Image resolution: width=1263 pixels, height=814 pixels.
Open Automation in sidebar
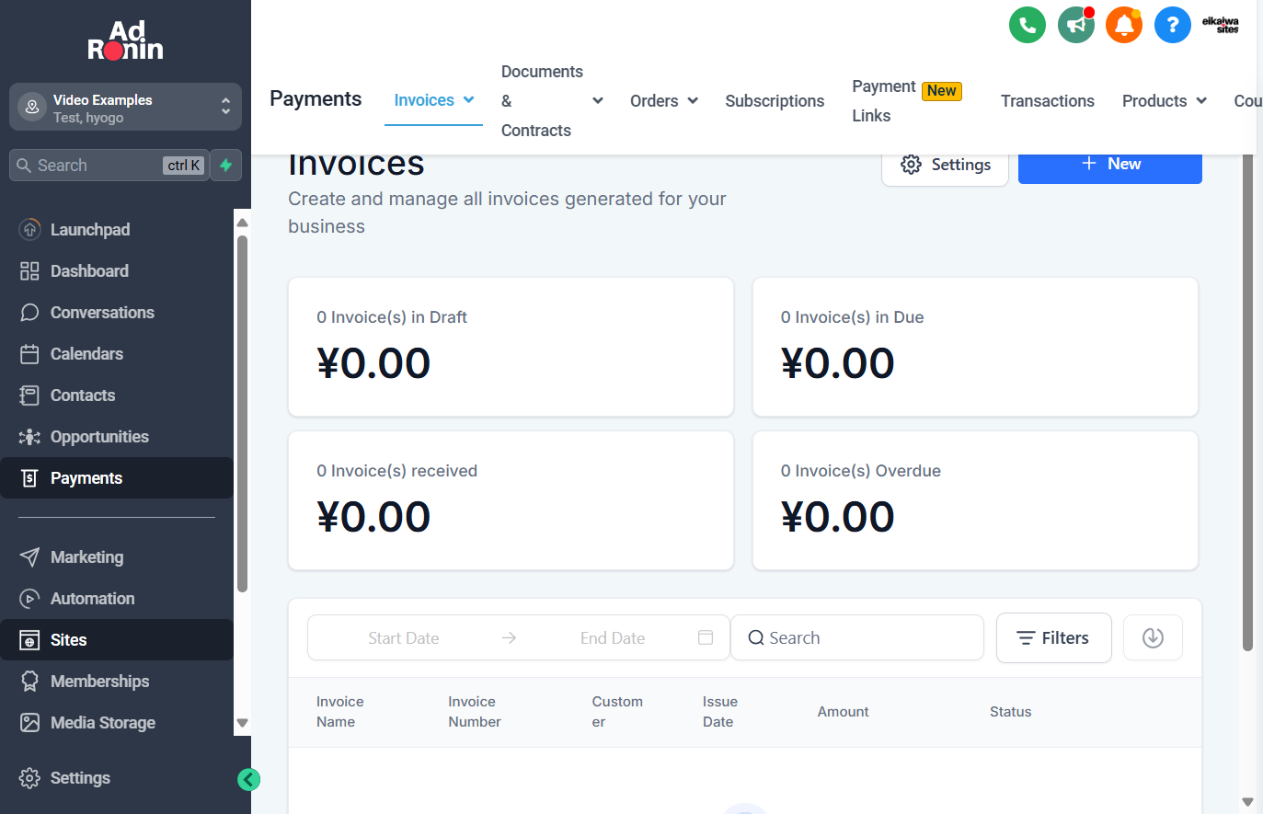pos(117,599)
